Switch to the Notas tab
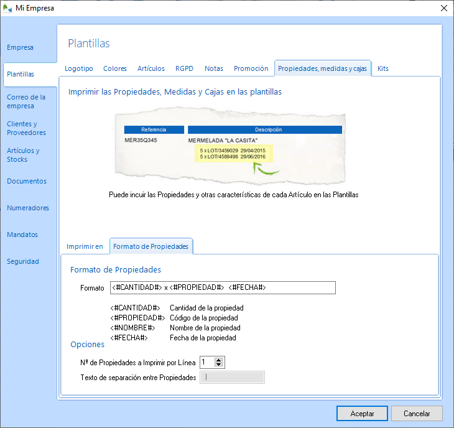This screenshot has width=454, height=428. 214,68
